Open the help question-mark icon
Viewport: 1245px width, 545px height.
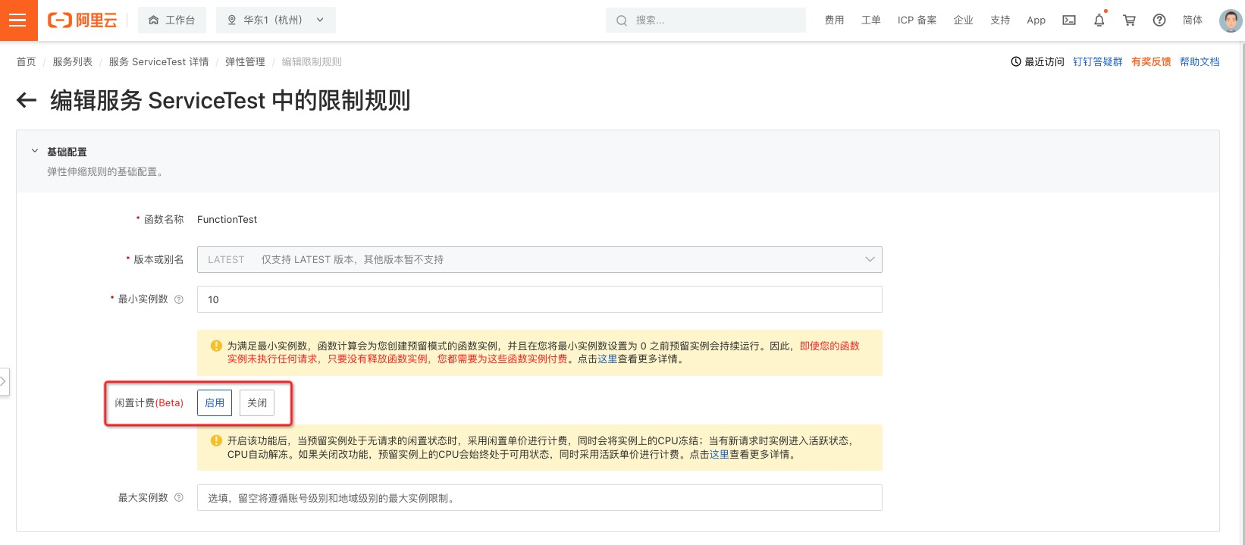click(1159, 20)
